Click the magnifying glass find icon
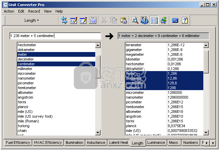The height and width of the screenshot is (152, 221). [135, 20]
